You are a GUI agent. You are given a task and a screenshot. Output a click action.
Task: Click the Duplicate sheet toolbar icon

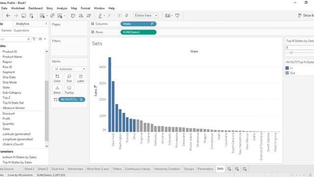pos(52,16)
